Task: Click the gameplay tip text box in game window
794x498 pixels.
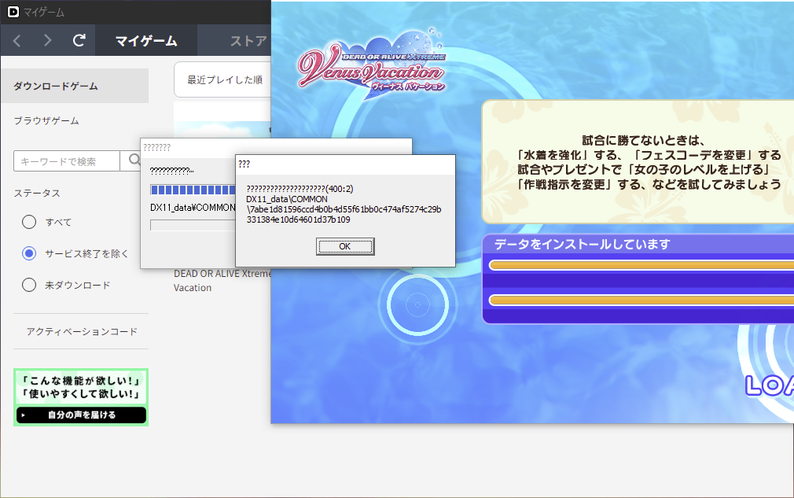Action: coord(638,161)
